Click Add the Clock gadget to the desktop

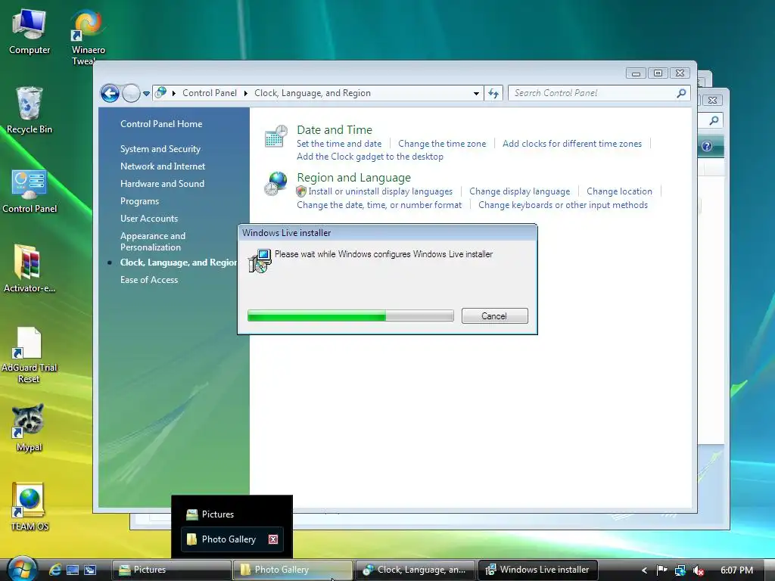point(369,156)
